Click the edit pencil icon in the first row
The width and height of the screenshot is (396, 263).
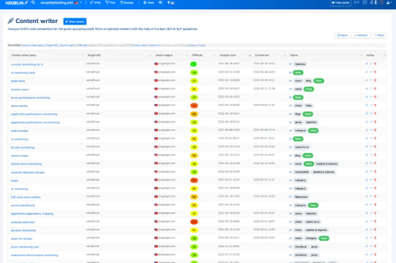[366, 64]
